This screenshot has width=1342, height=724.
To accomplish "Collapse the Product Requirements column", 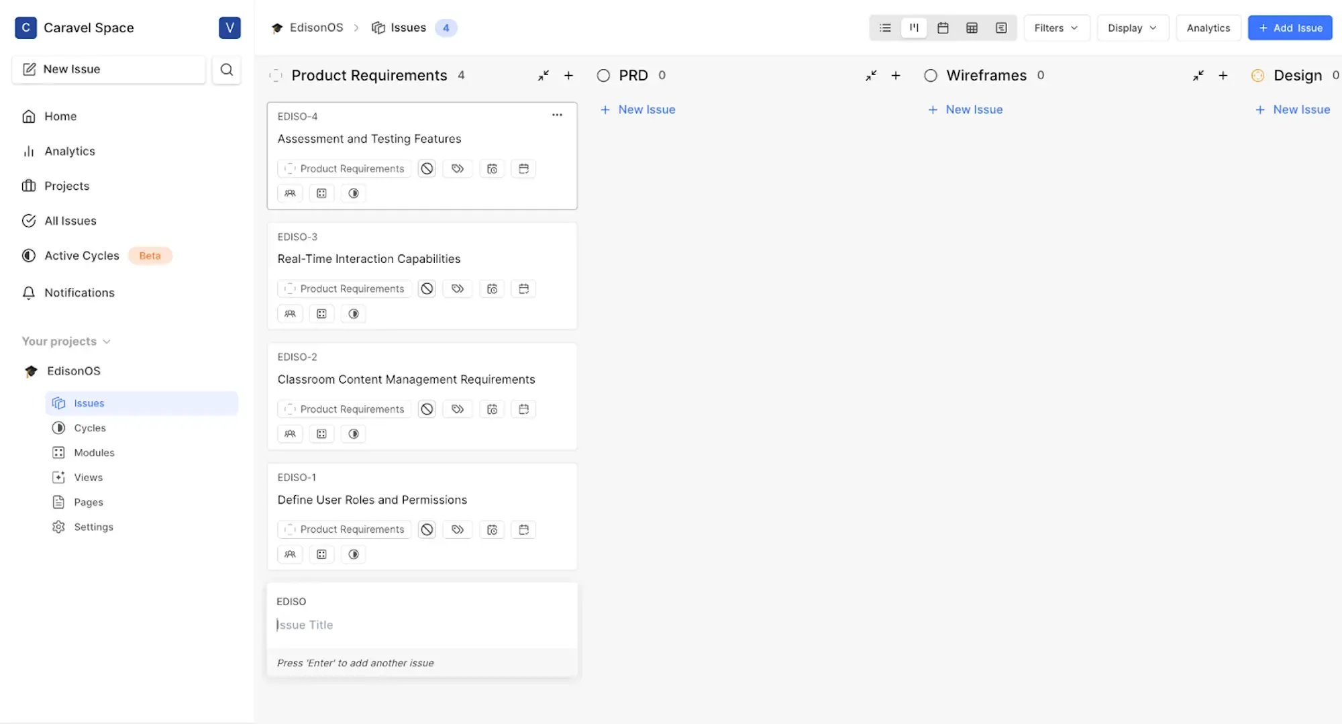I will pos(543,76).
